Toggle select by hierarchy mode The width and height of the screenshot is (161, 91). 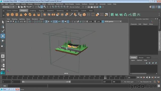pos(39,7)
